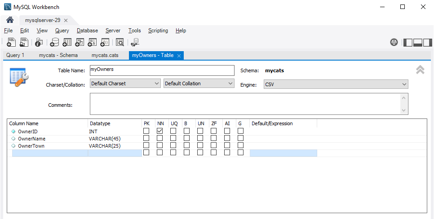Viewport: 434px width, 219px height.
Task: Search table data toolbar icon
Action: (120, 42)
